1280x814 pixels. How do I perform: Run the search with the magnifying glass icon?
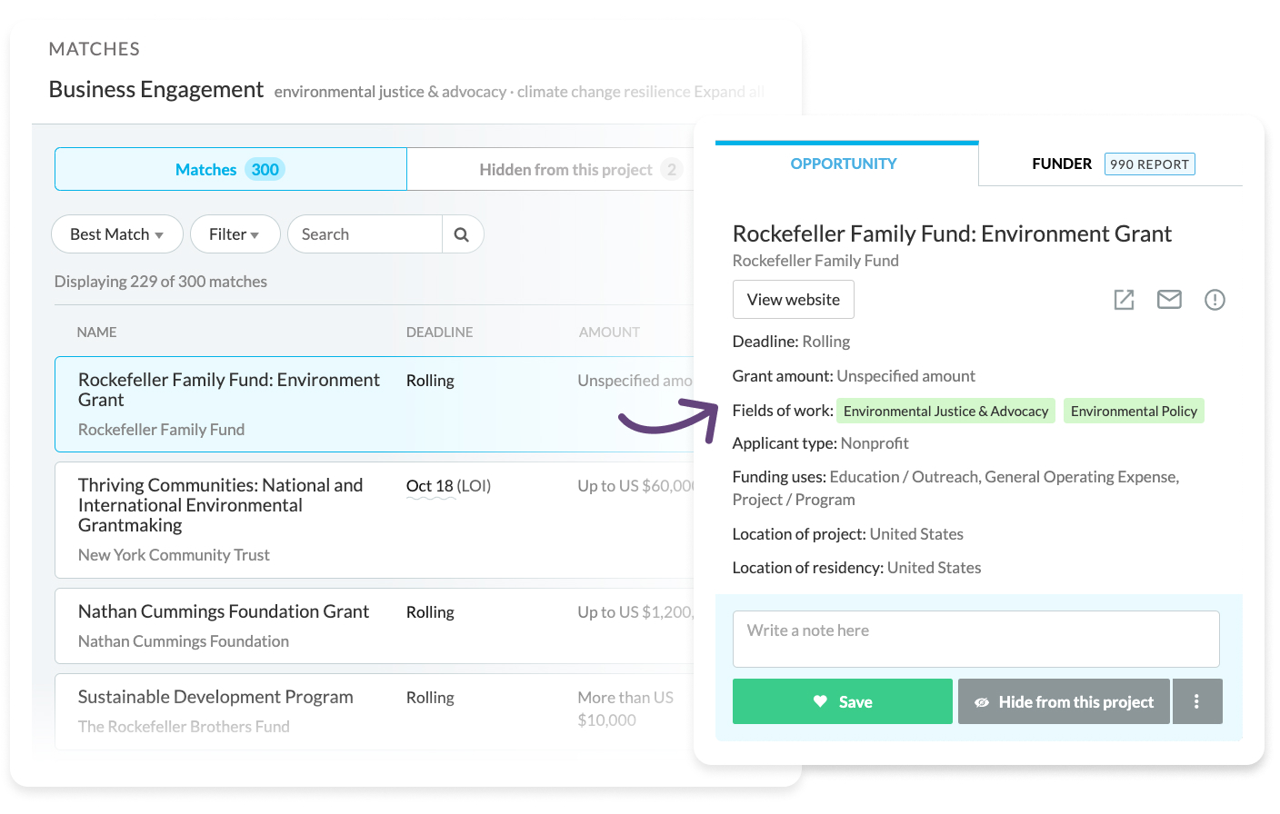click(463, 233)
